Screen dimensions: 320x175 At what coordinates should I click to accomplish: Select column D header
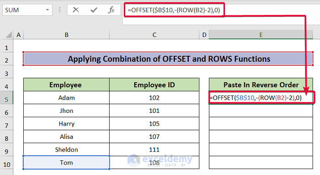coord(204,35)
